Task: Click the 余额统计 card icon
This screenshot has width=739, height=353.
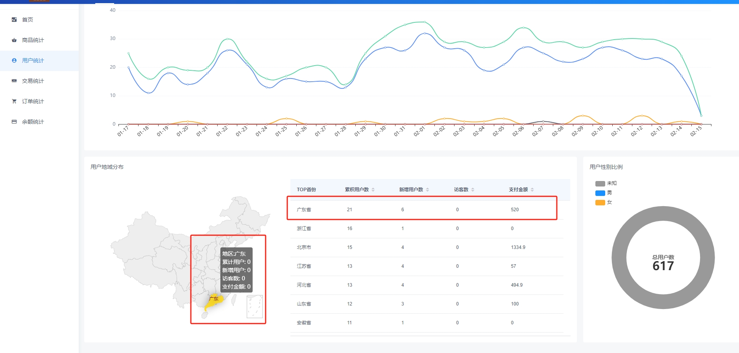Action: click(14, 122)
